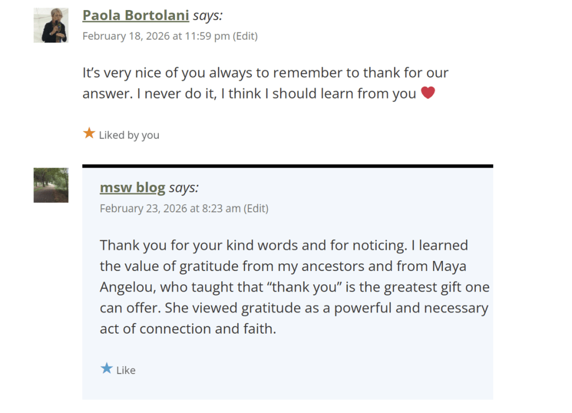This screenshot has height=413, width=572.
Task: Click "says:" next to Paola Bortolani
Action: 207,16
